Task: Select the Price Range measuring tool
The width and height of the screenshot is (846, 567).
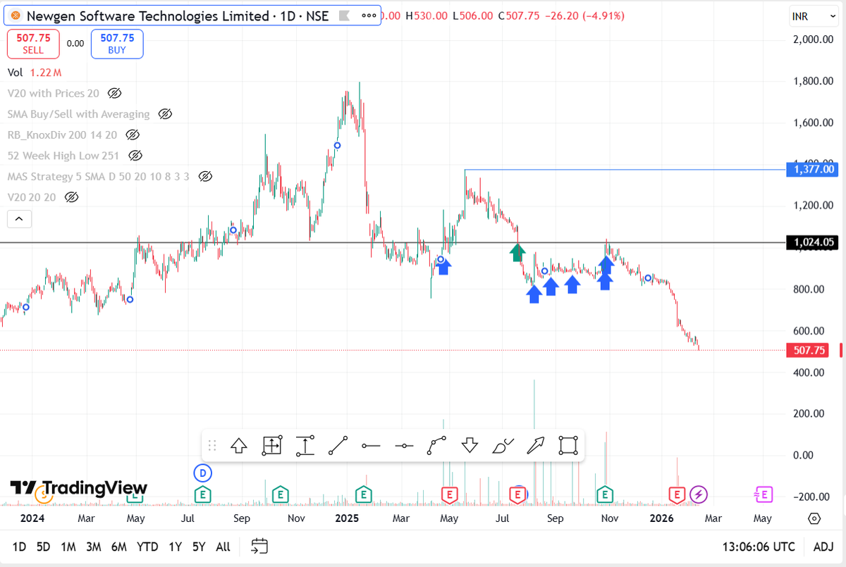Action: tap(305, 445)
